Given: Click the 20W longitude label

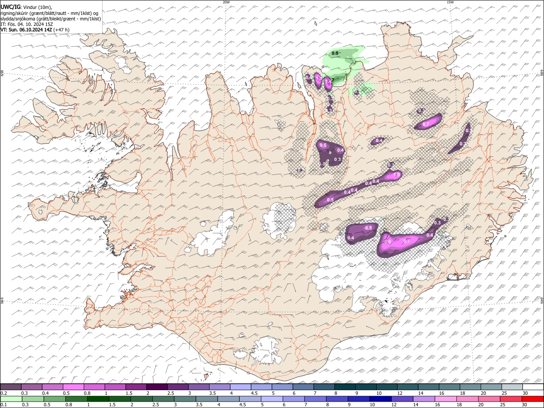Looking at the screenshot, I should click(227, 2).
